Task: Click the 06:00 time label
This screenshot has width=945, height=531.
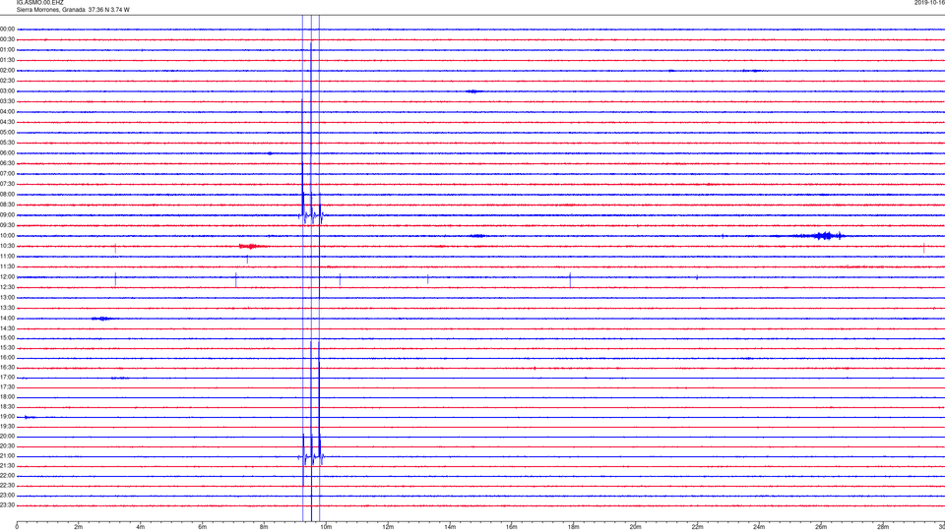Action: click(x=7, y=153)
